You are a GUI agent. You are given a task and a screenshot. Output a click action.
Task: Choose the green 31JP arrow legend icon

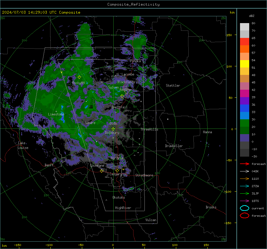pyautogui.click(x=244, y=193)
